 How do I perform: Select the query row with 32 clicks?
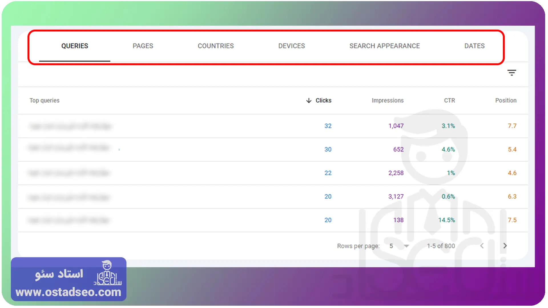click(x=273, y=126)
